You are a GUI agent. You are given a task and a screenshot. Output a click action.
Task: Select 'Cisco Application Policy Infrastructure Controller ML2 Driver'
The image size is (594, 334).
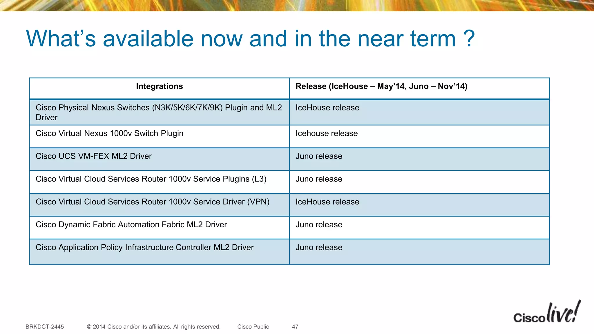pos(144,248)
